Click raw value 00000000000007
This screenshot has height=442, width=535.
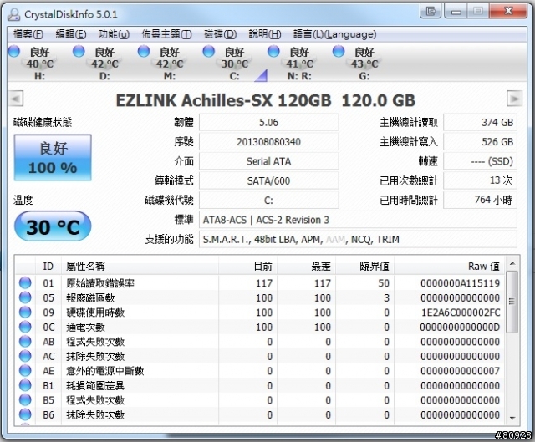point(460,371)
